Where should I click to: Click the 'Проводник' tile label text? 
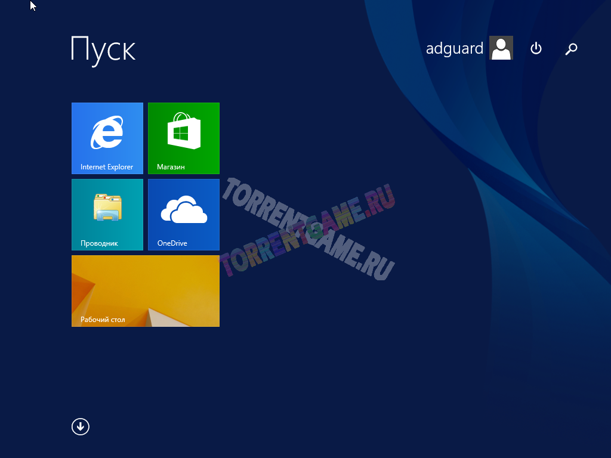(99, 243)
